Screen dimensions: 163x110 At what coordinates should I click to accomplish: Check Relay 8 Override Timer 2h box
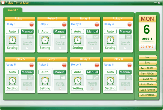(125, 89)
